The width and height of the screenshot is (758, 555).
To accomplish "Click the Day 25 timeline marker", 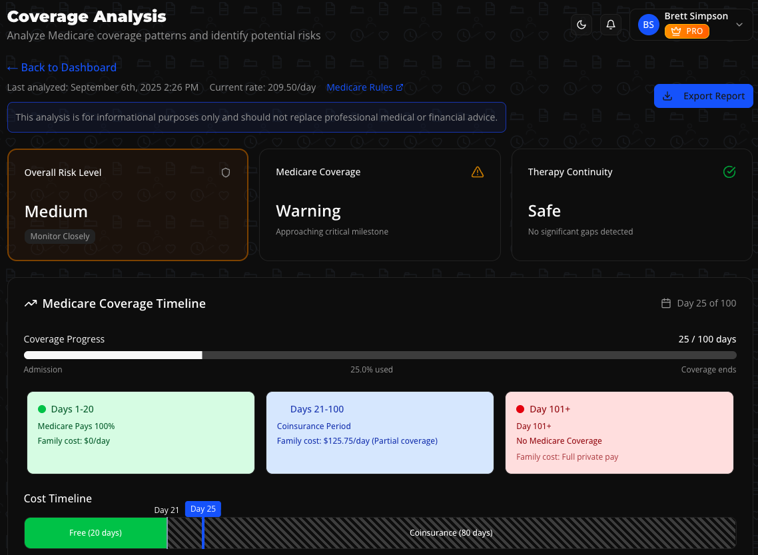I will [202, 509].
